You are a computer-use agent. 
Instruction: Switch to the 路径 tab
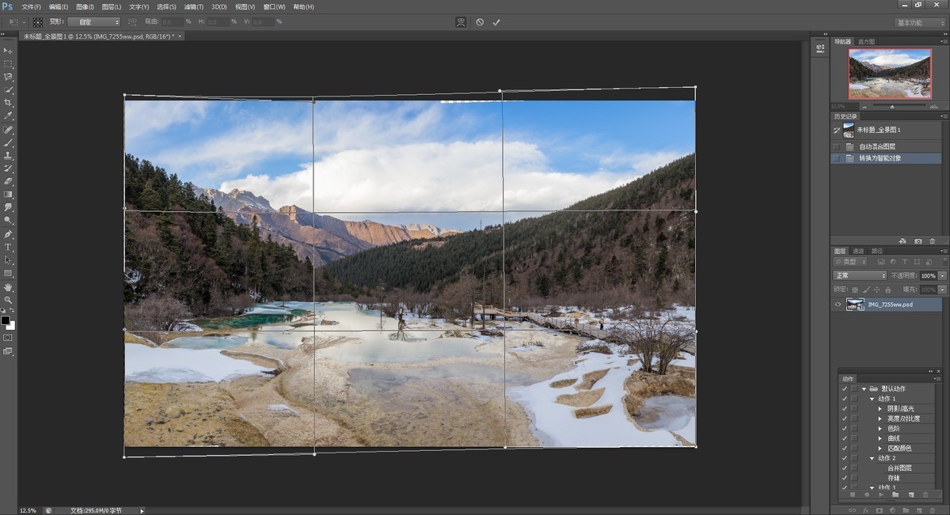point(876,251)
